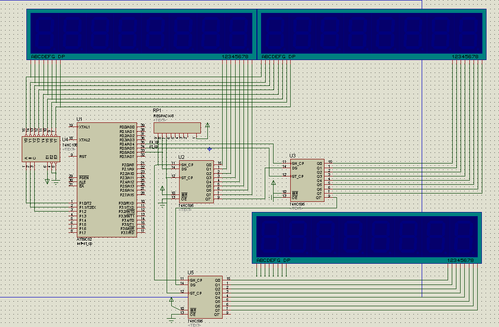
Task: Click the ground symbol below U5's OE pin
Action: tap(171, 320)
